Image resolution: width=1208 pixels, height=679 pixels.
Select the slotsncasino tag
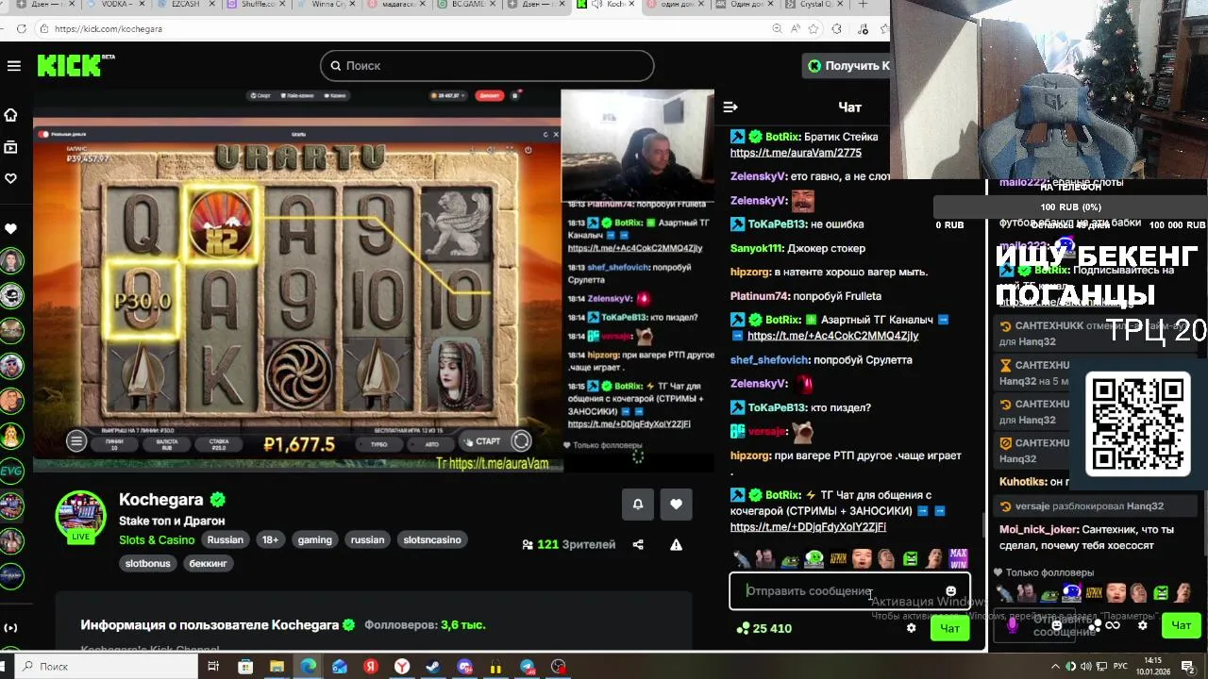tap(432, 540)
